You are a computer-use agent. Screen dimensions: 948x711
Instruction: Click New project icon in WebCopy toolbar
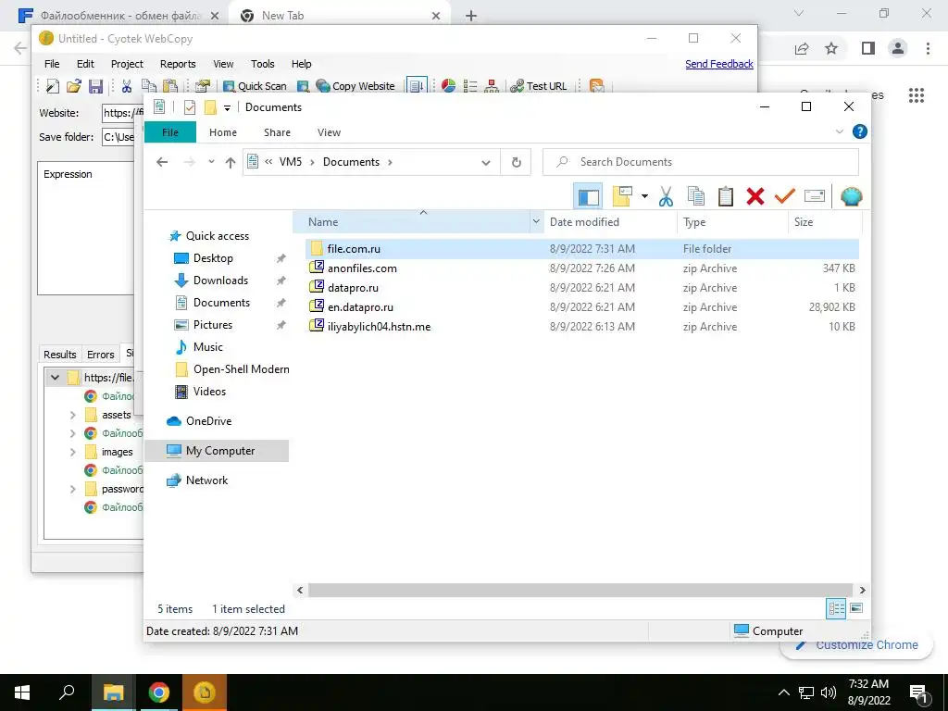pos(52,86)
